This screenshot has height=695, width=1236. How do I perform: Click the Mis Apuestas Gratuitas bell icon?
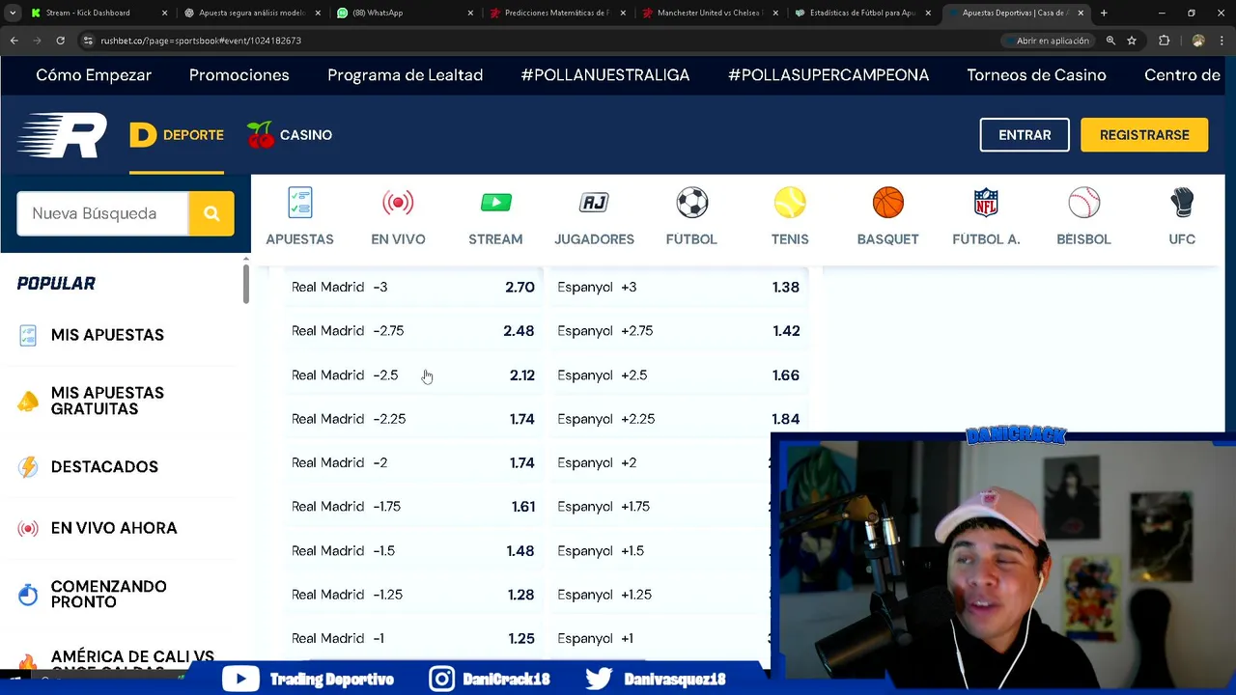click(28, 401)
